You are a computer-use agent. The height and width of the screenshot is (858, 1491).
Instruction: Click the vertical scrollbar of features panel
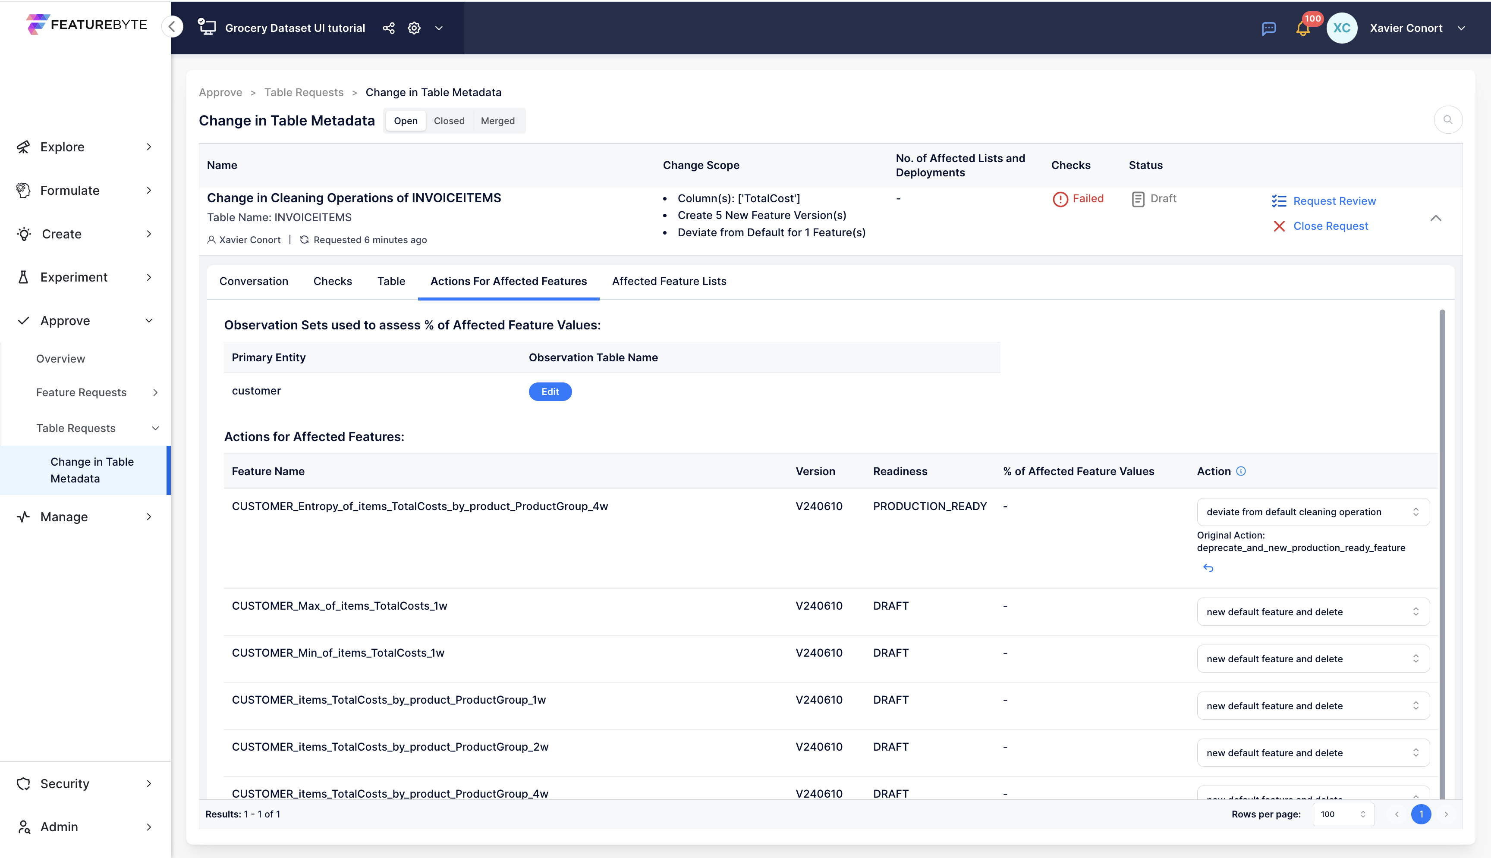click(x=1442, y=554)
